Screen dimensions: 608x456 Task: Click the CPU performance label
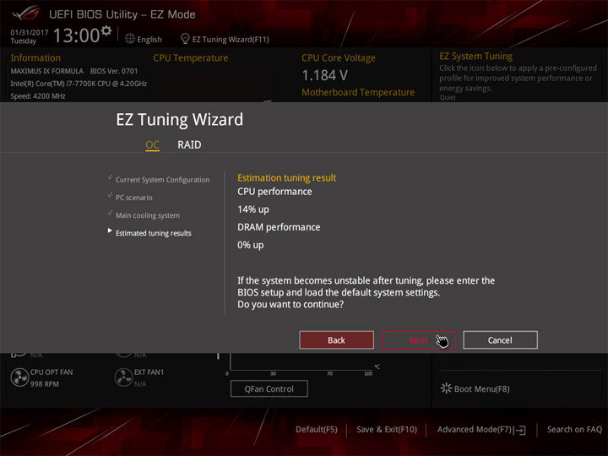click(274, 192)
